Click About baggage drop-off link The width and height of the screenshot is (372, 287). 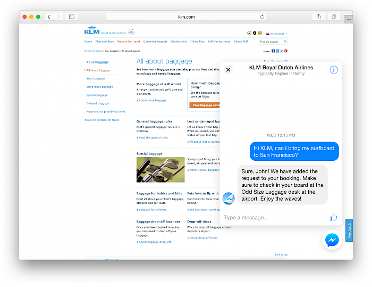(x=154, y=242)
